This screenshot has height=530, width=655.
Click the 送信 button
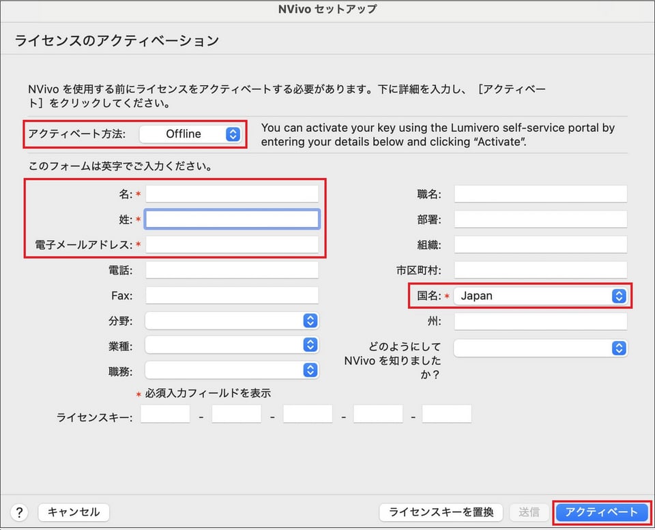click(529, 512)
